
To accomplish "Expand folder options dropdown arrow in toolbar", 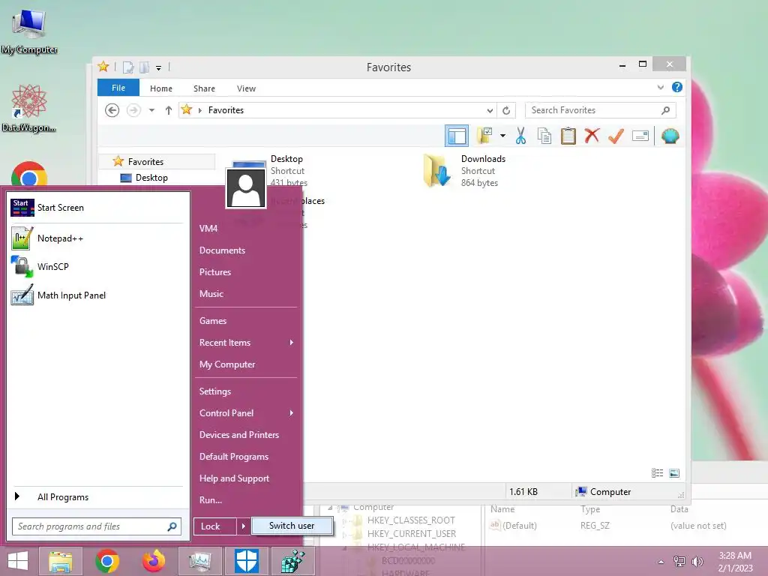I will pos(502,136).
